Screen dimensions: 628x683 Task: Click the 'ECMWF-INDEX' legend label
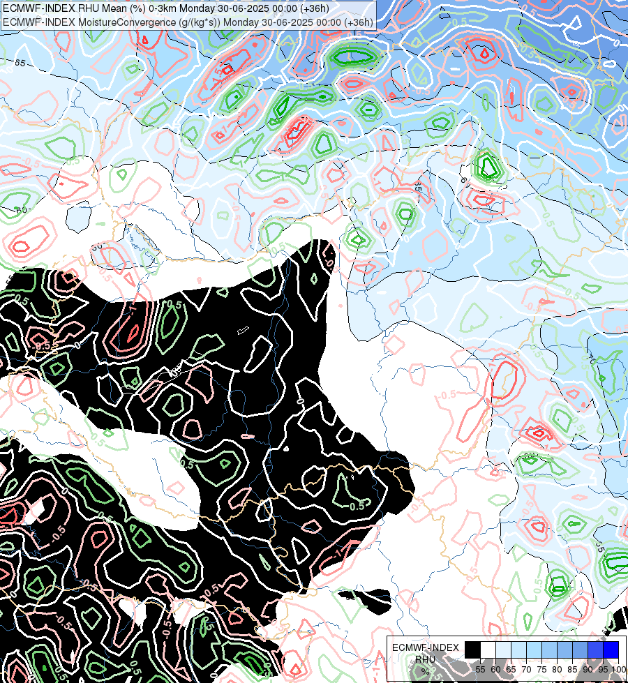point(426,647)
